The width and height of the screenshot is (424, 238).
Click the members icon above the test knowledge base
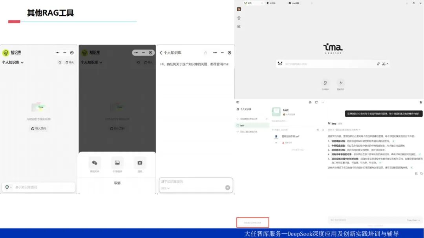(310, 102)
